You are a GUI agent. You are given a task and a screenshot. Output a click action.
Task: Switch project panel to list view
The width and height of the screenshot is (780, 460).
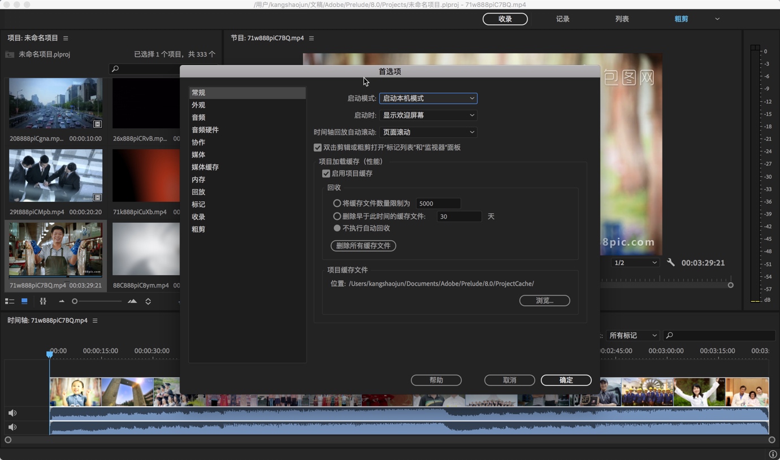[x=10, y=301]
